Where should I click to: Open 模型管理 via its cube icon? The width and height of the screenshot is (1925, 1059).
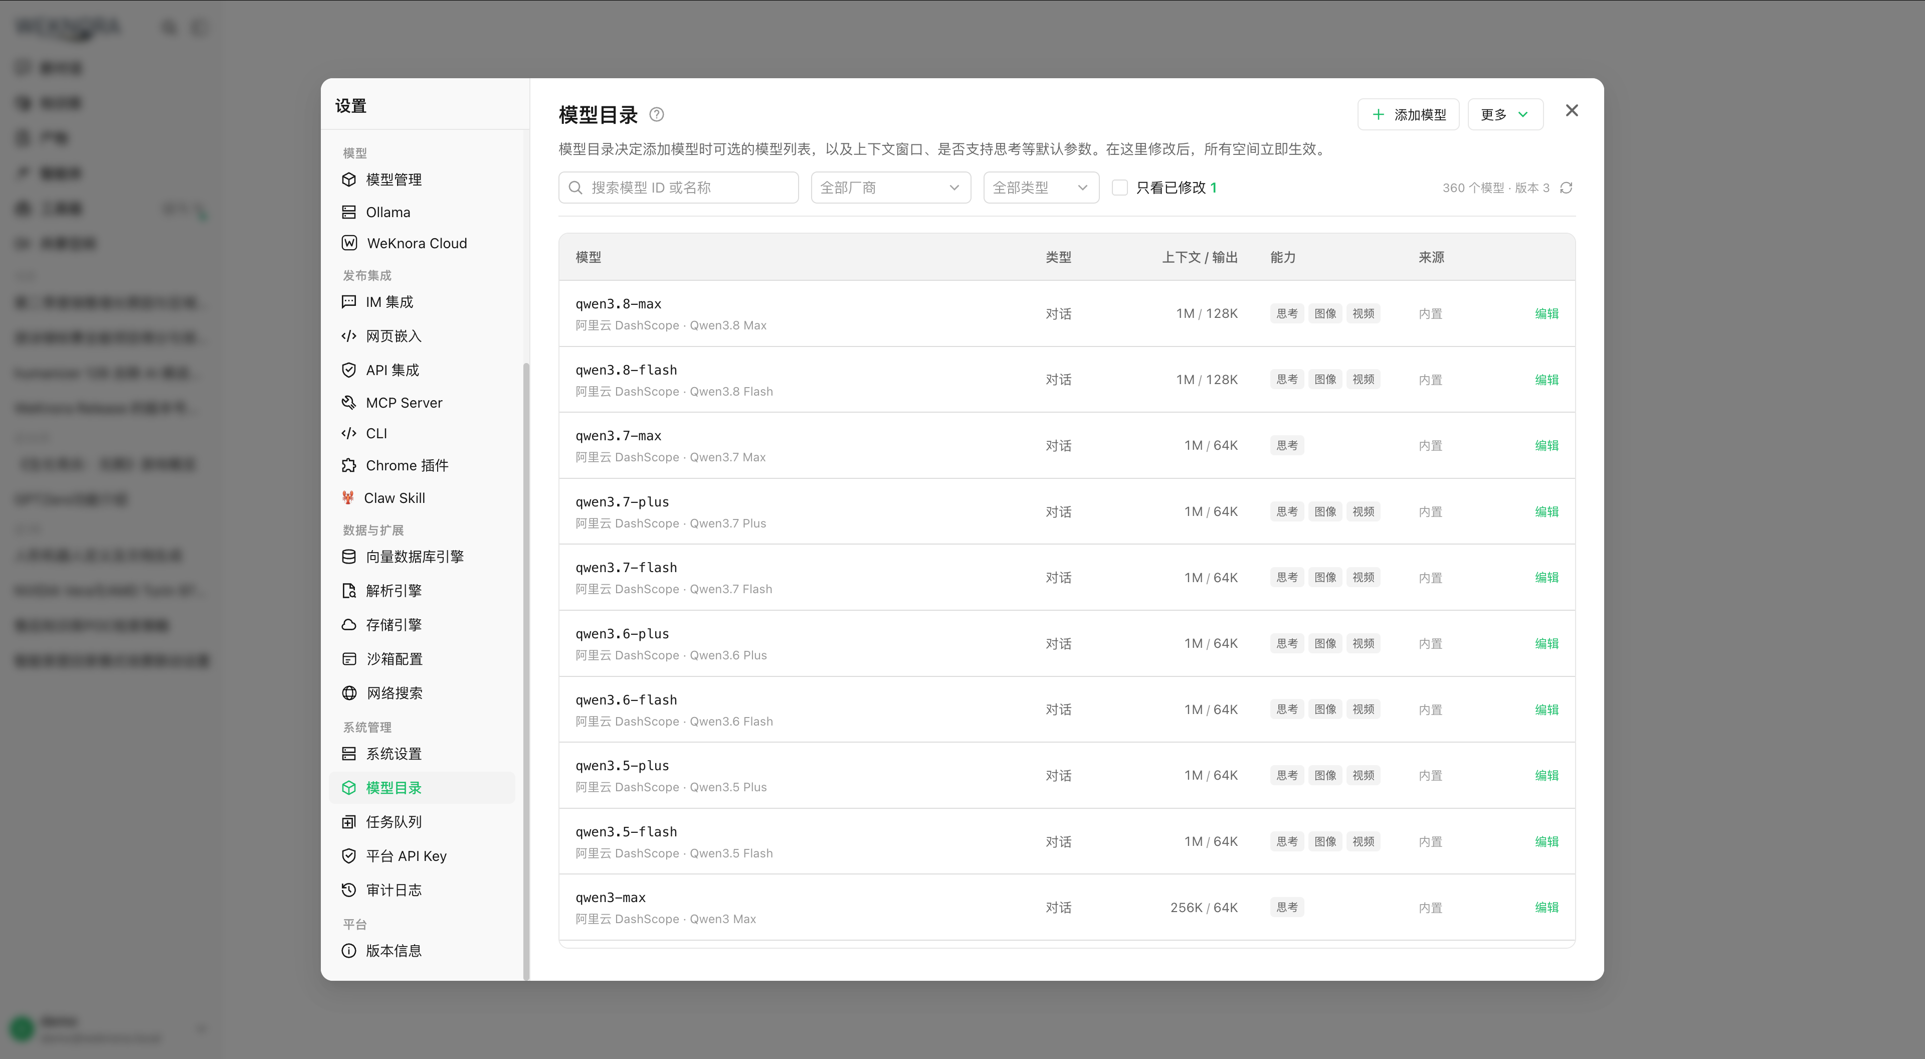point(349,180)
